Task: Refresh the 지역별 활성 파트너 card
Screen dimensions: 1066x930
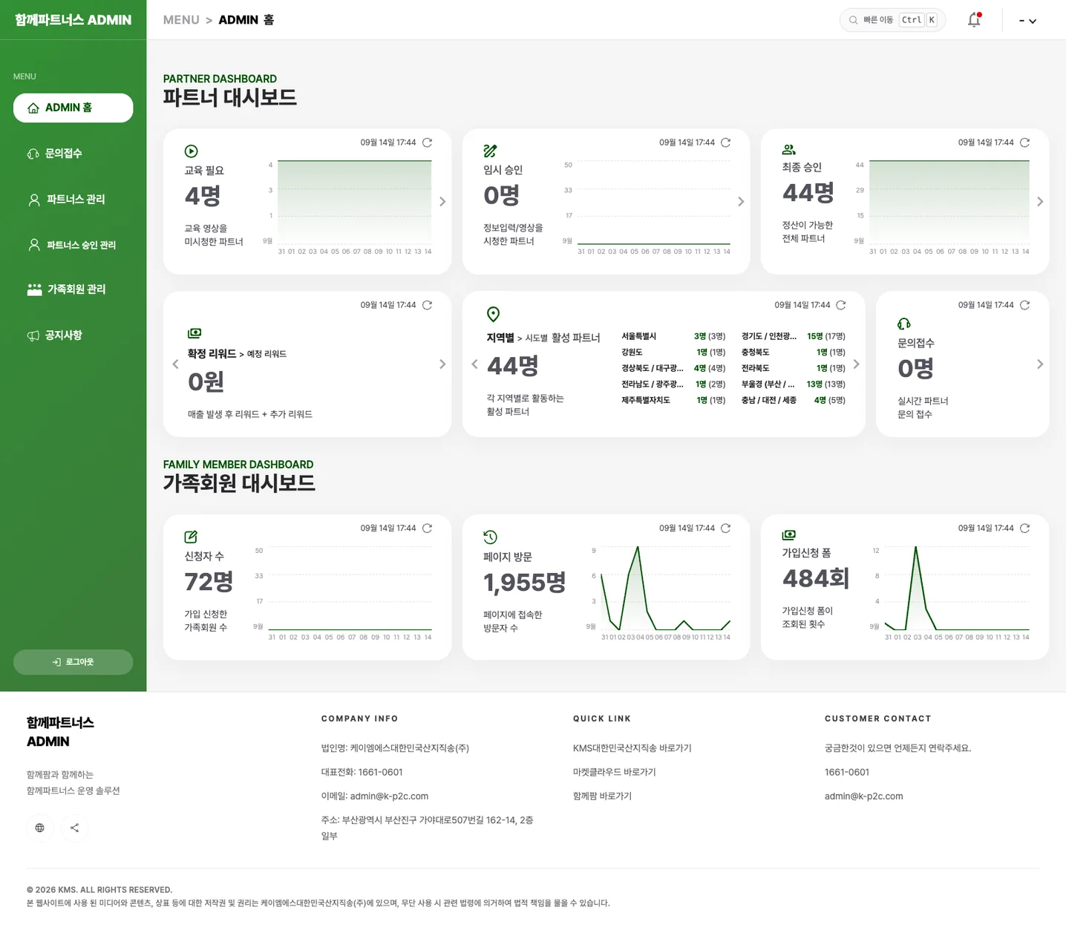Action: click(841, 305)
